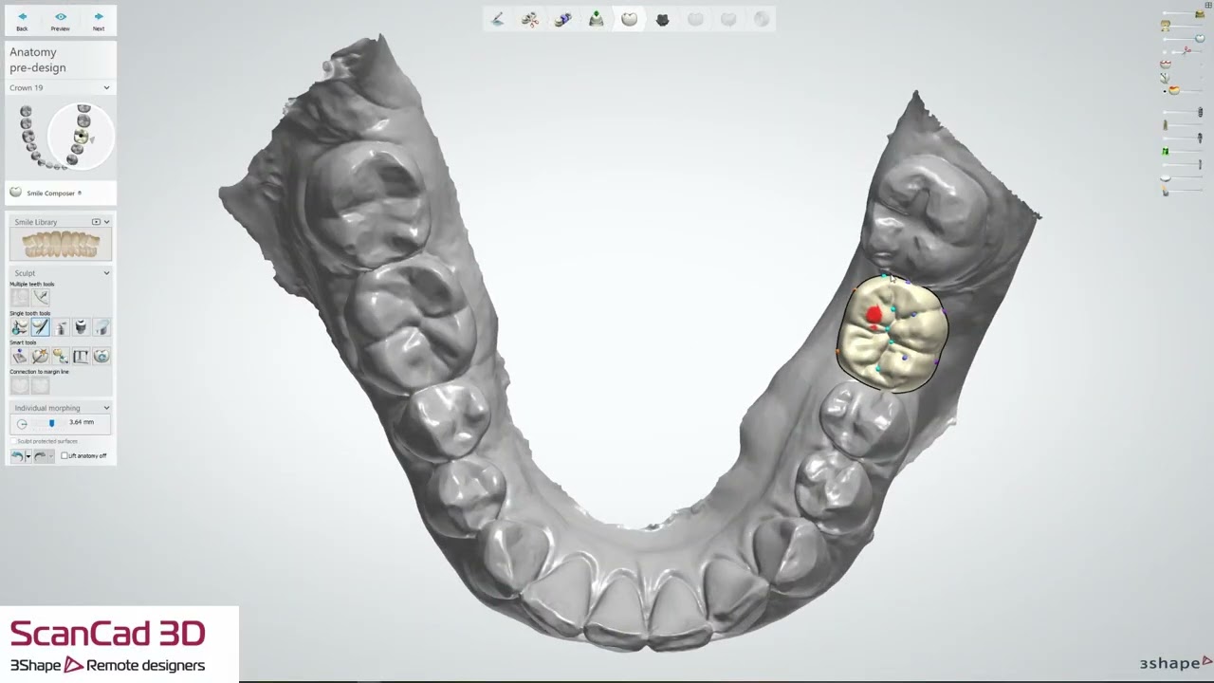Adjust the white tooth visibility slider
Image resolution: width=1214 pixels, height=683 pixels.
pyautogui.click(x=1200, y=38)
